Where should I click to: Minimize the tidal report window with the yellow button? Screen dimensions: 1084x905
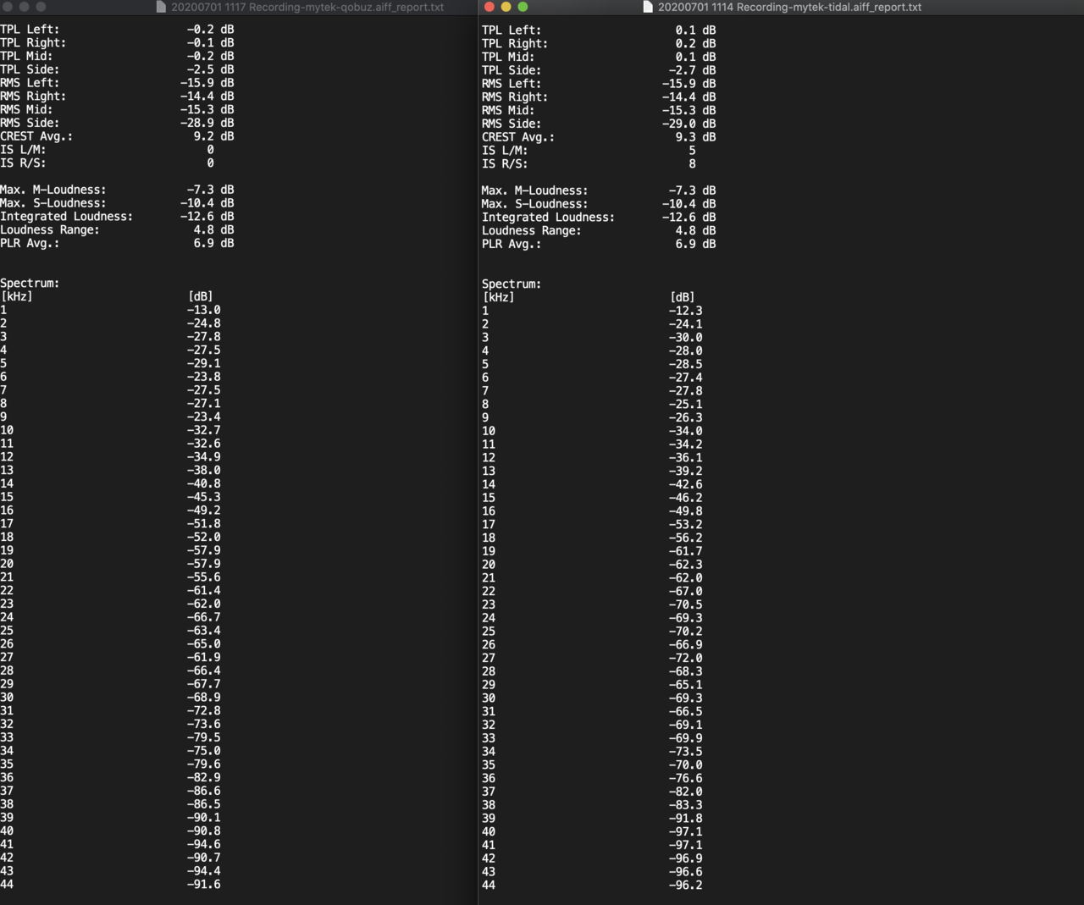(506, 7)
